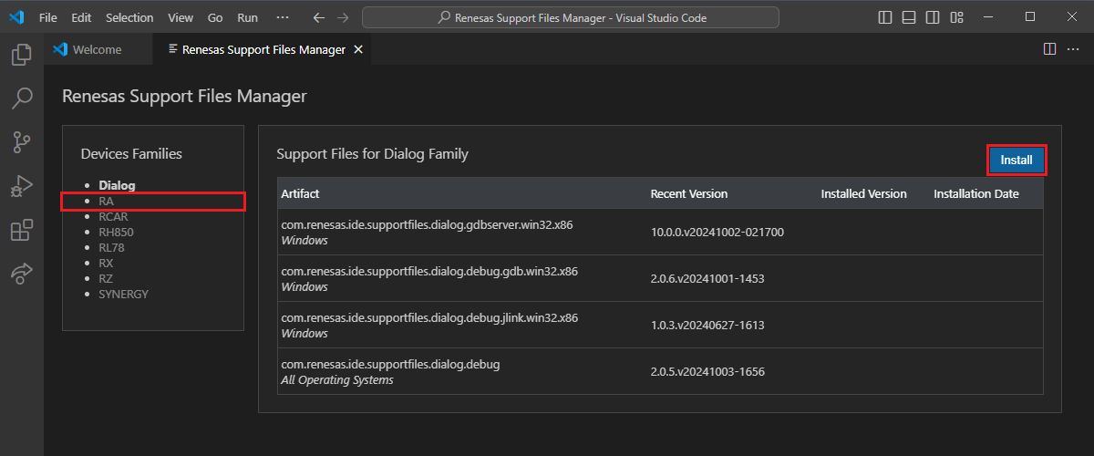Select the dialog.debug.jlink.win32.x86 artifact row
Screen dimensions: 1094x456
[660, 325]
